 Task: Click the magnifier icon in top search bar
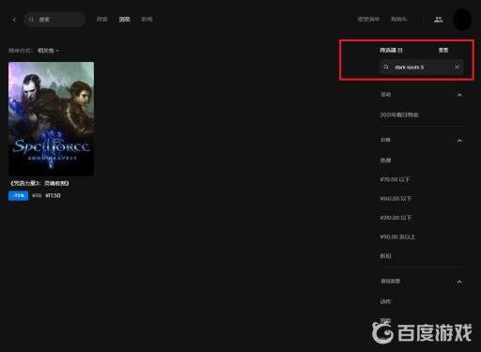tap(31, 20)
